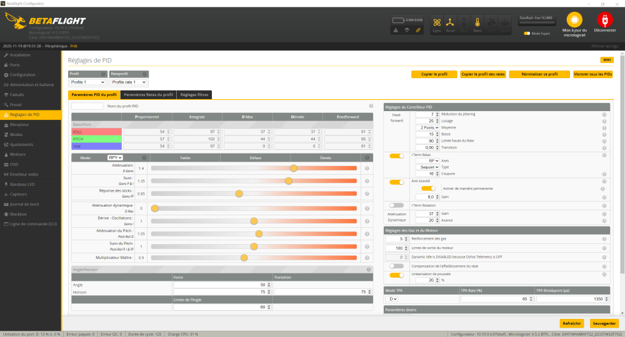Screen dimensions: 625x337
Task: Open help icon for I Term Rotation
Action: pos(604,205)
